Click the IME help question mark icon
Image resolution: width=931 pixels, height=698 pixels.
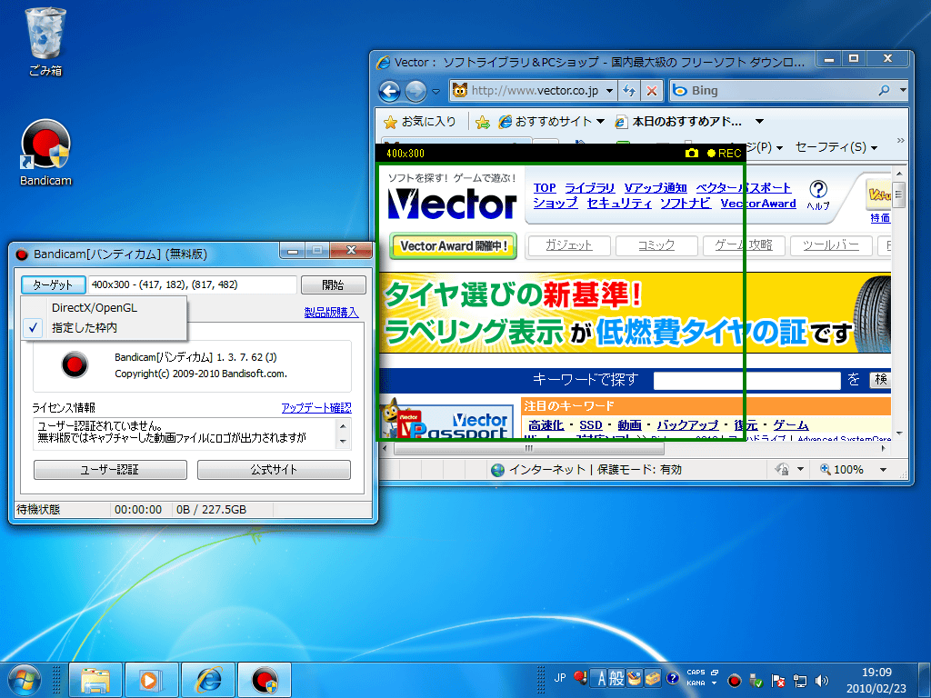[x=673, y=678]
